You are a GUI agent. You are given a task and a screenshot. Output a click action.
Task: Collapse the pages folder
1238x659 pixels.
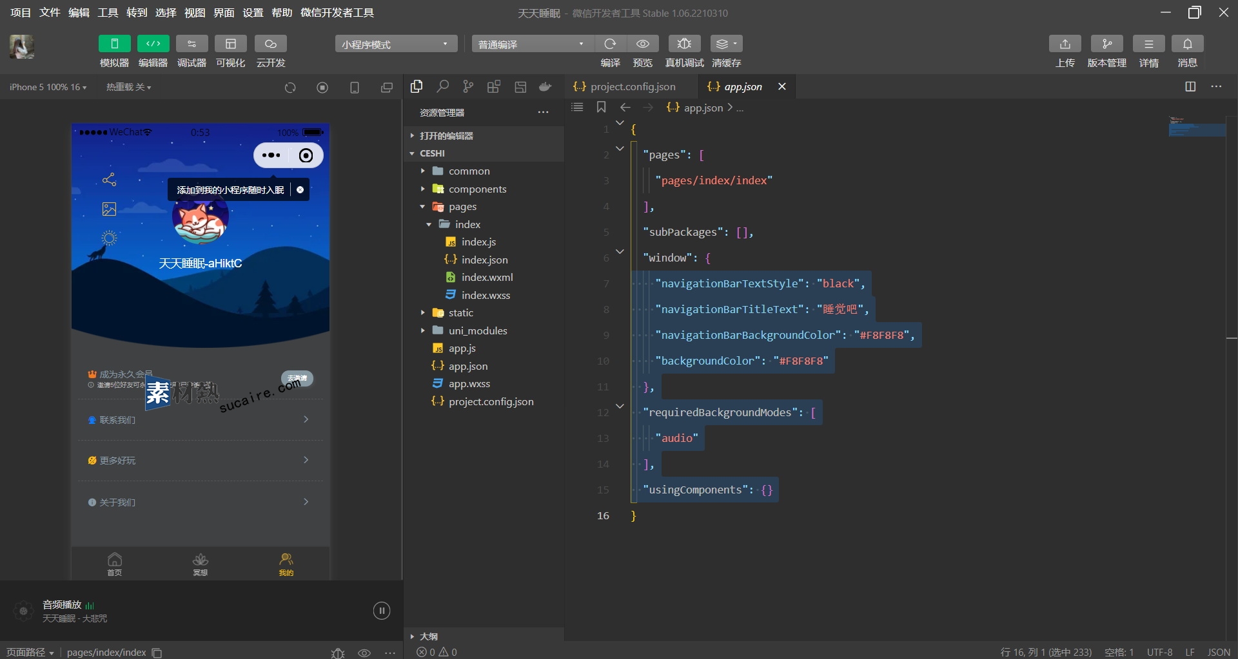484,206
